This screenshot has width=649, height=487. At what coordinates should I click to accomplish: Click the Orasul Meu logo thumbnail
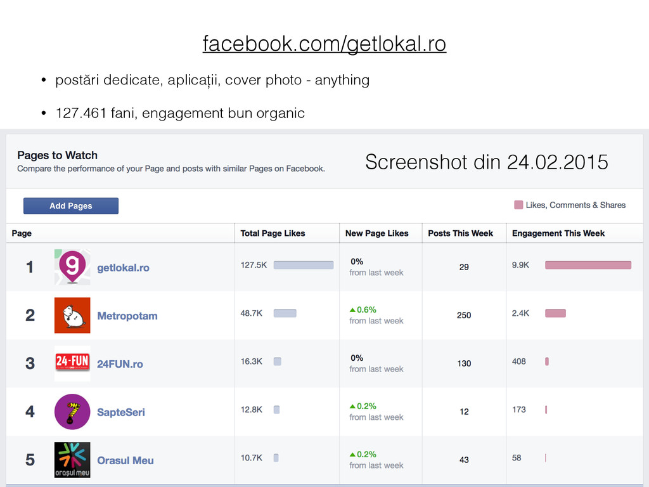72,460
